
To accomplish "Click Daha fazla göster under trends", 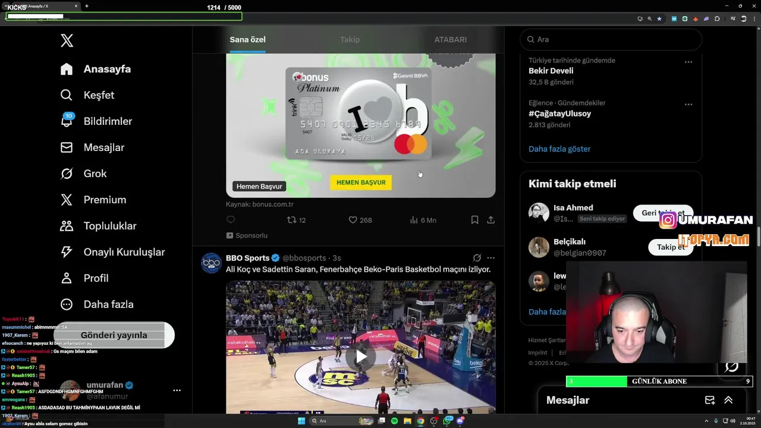I will click(x=559, y=149).
